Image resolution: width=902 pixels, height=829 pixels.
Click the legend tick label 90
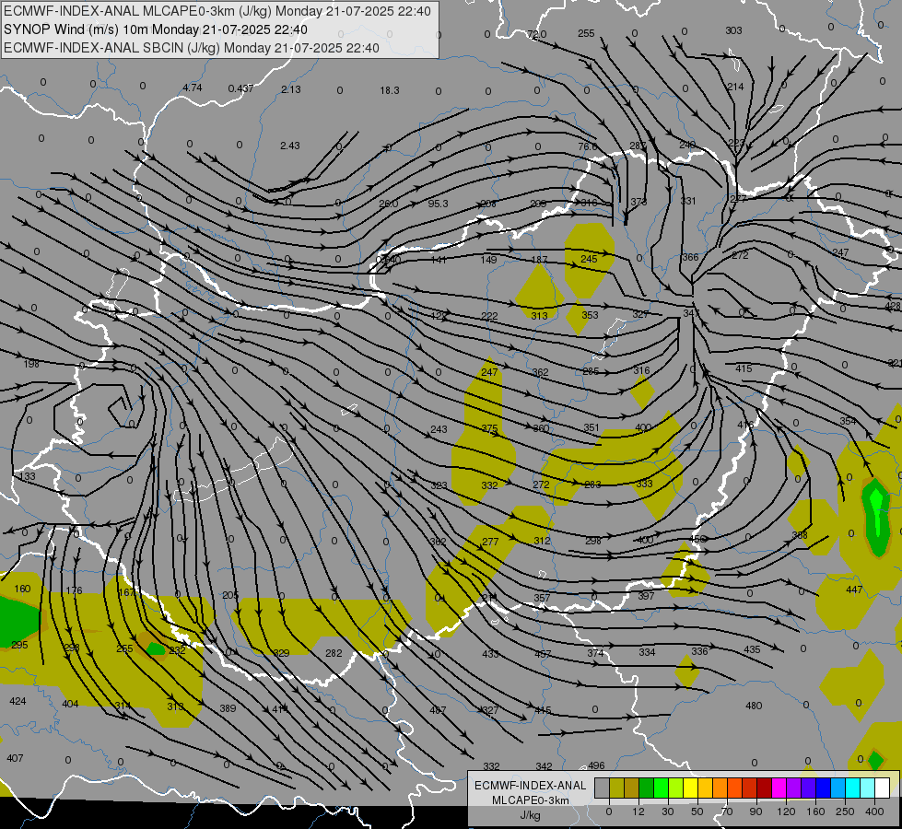tap(756, 811)
